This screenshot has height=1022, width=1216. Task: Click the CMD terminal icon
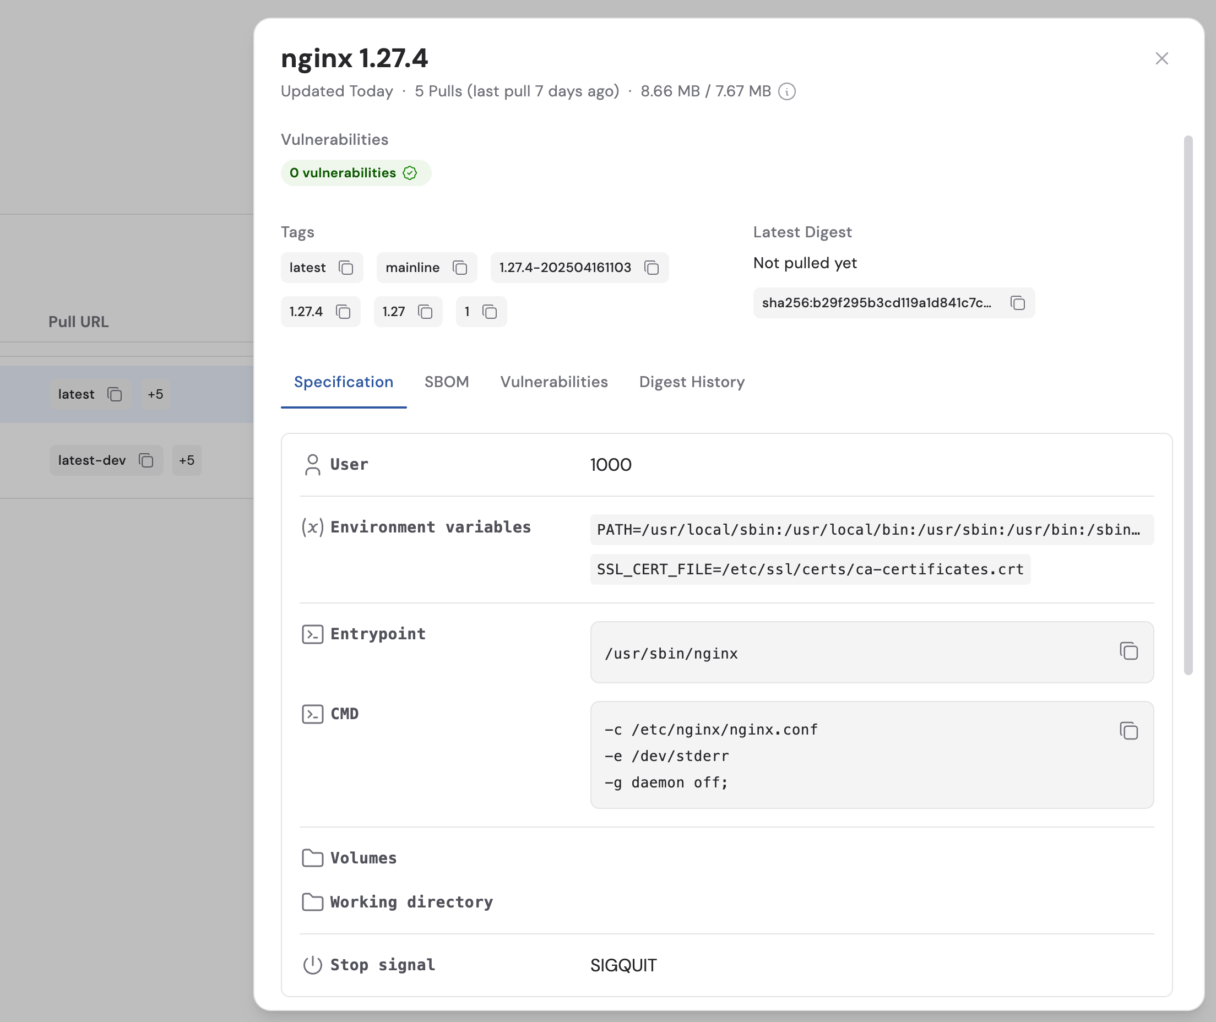[312, 714]
